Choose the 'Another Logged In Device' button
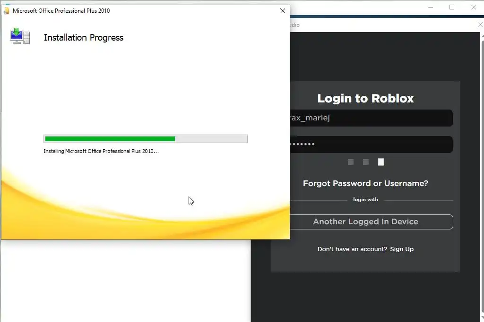 [371, 222]
